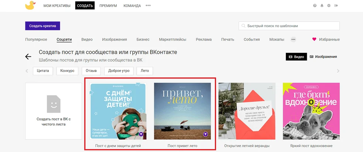
Task: Expand more categories after Мокапы
Action: (293, 39)
